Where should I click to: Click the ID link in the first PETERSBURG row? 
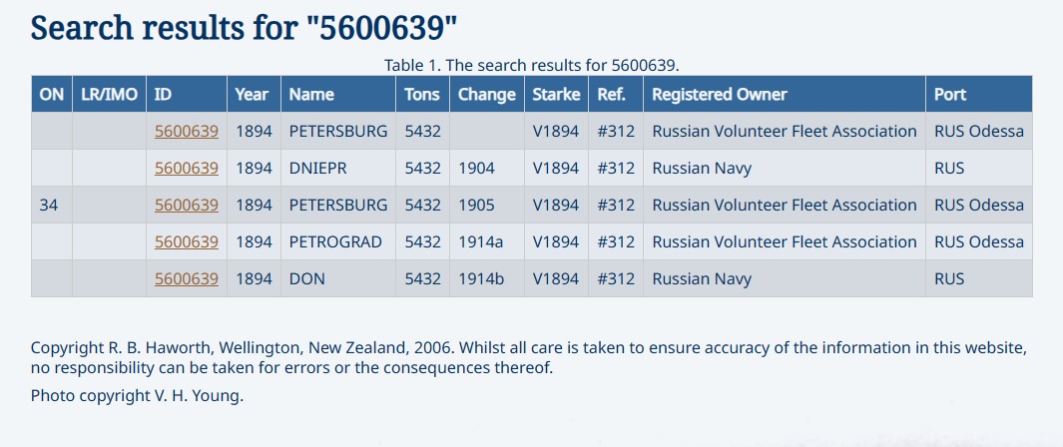pyautogui.click(x=187, y=132)
